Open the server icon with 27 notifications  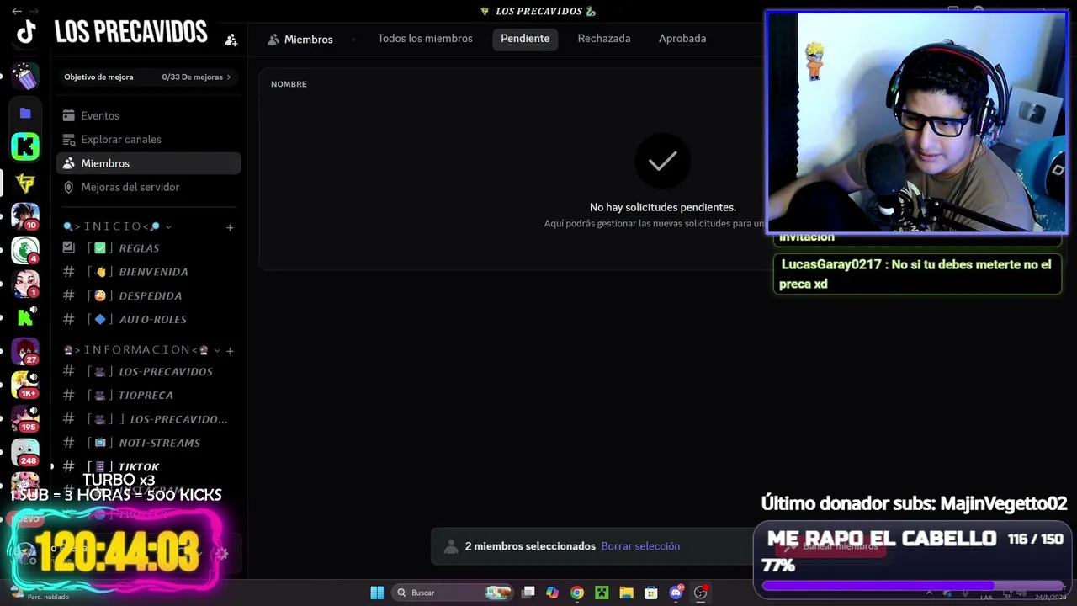25,351
